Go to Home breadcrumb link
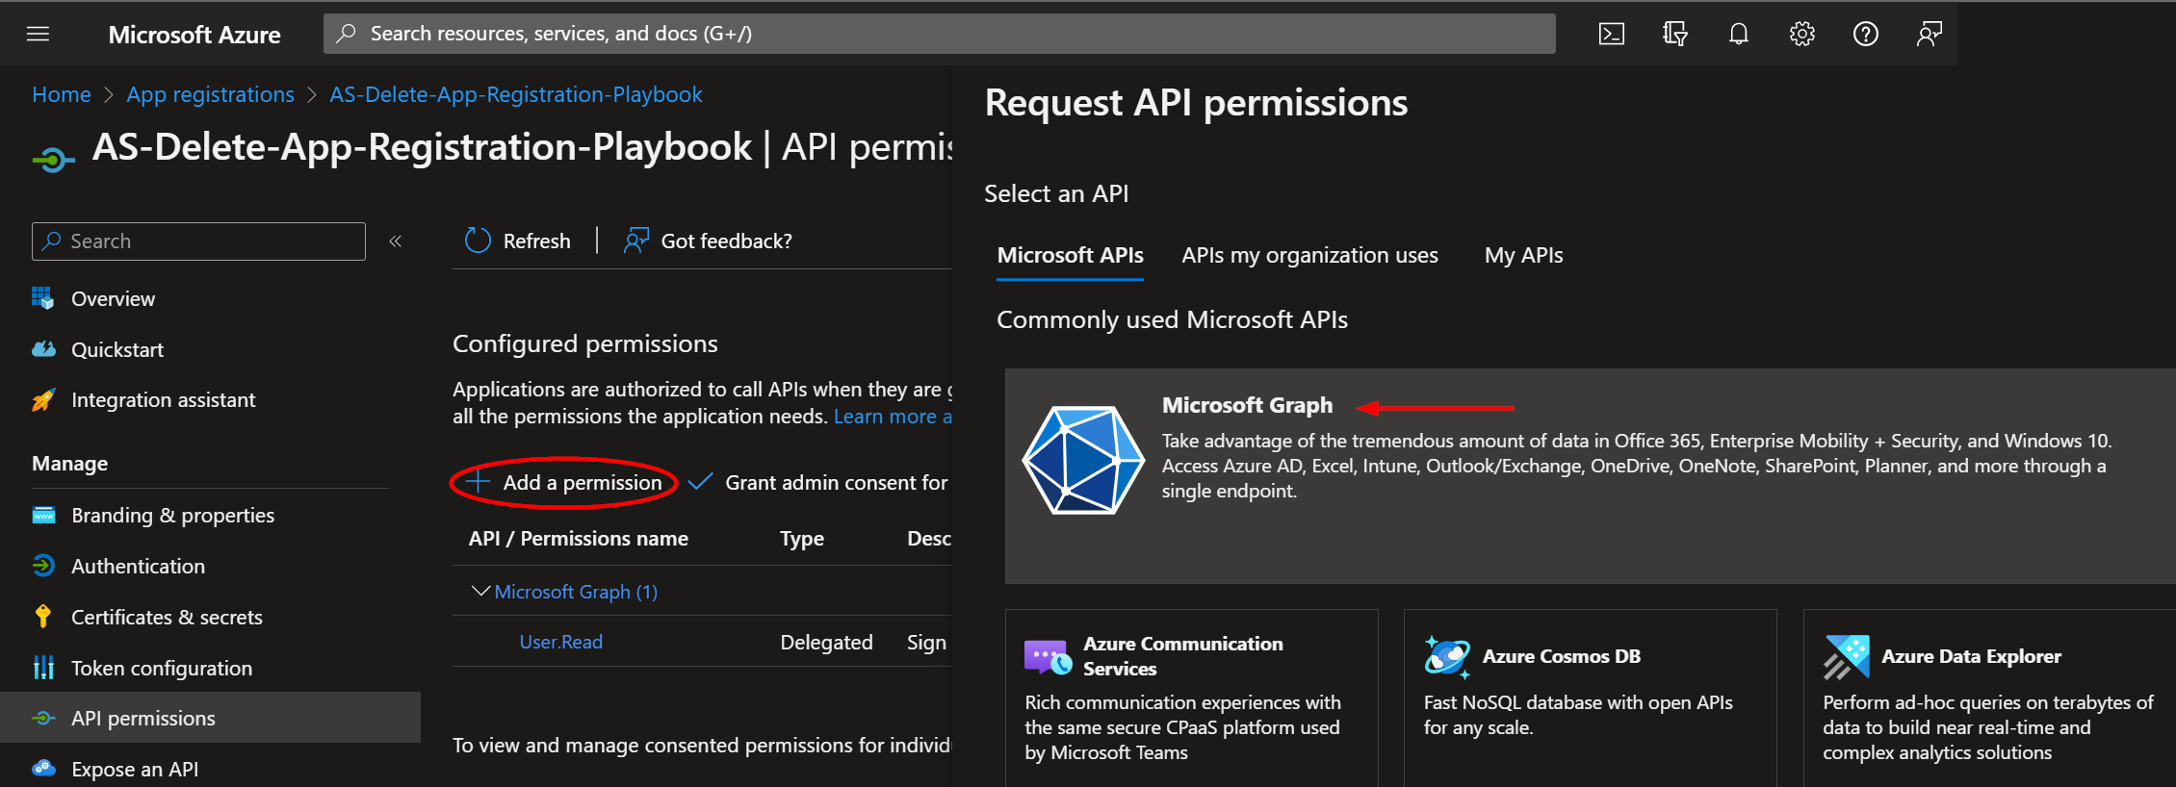Viewport: 2176px width, 787px height. click(x=62, y=94)
